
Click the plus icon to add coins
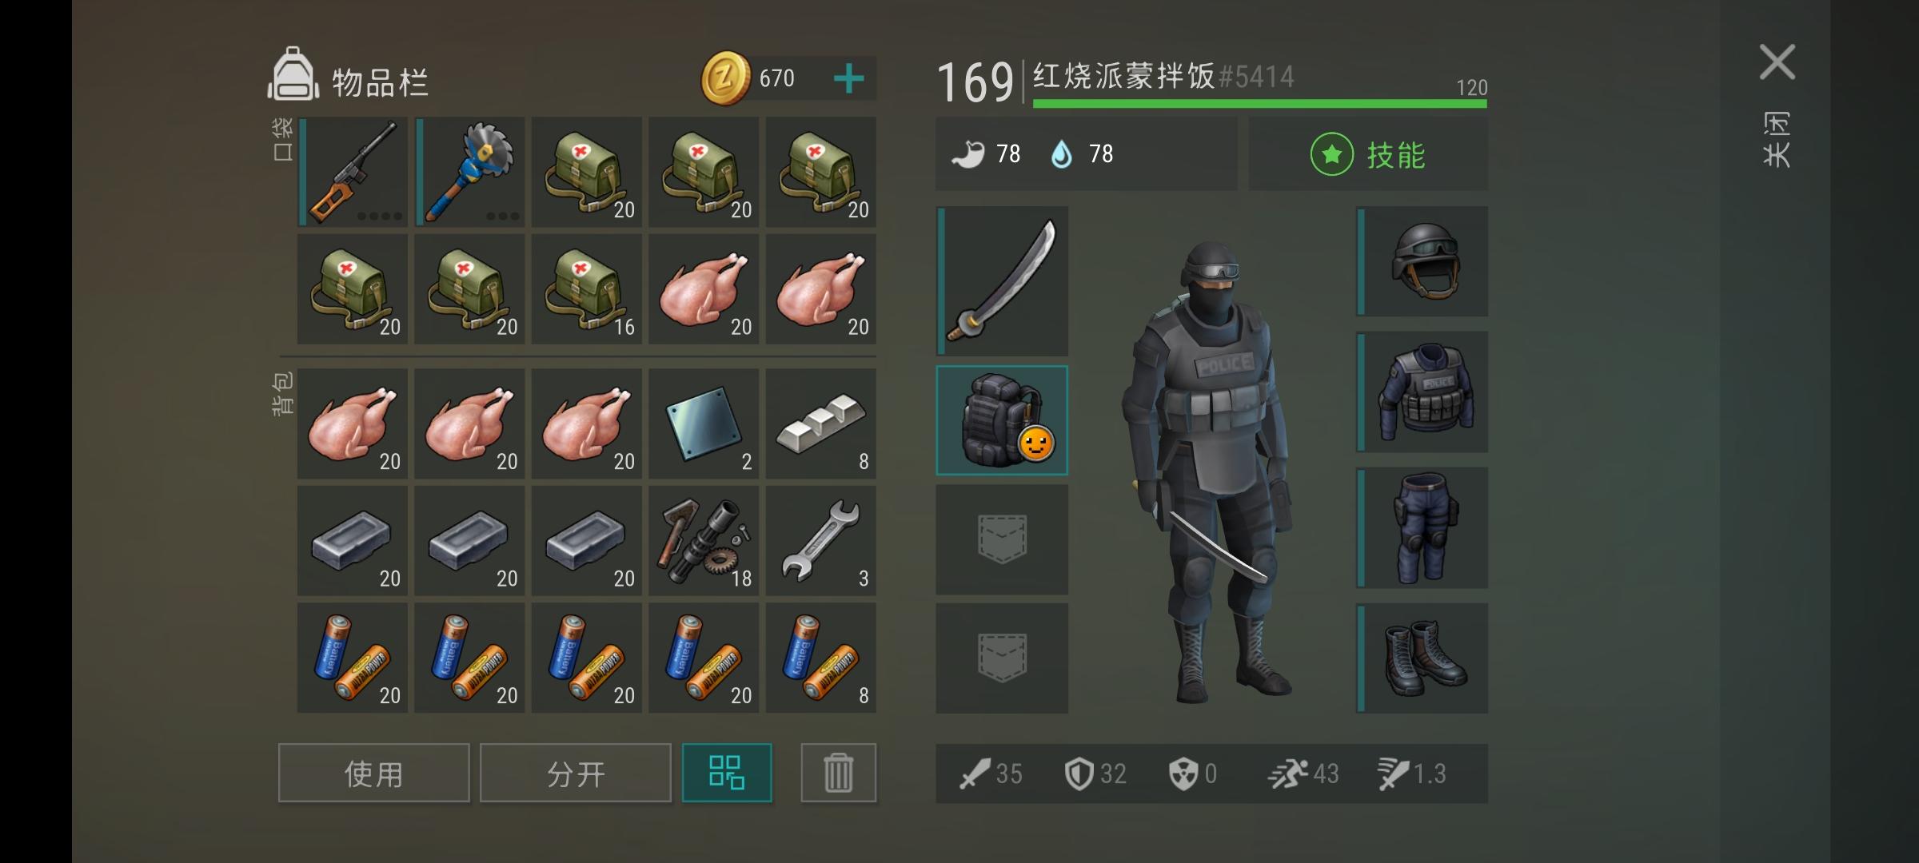848,78
